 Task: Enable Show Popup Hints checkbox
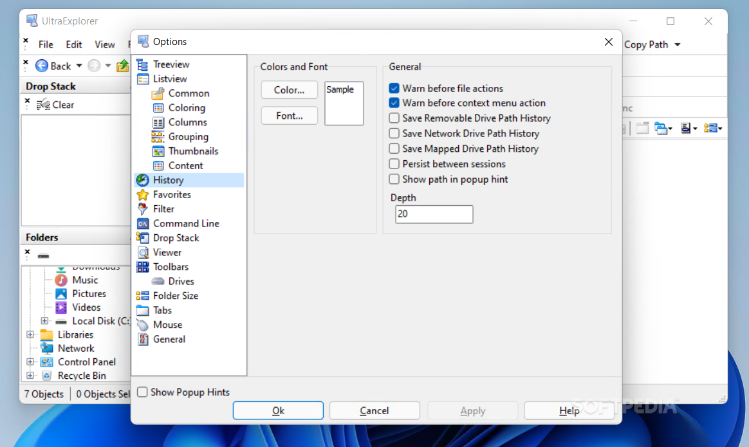pyautogui.click(x=142, y=392)
